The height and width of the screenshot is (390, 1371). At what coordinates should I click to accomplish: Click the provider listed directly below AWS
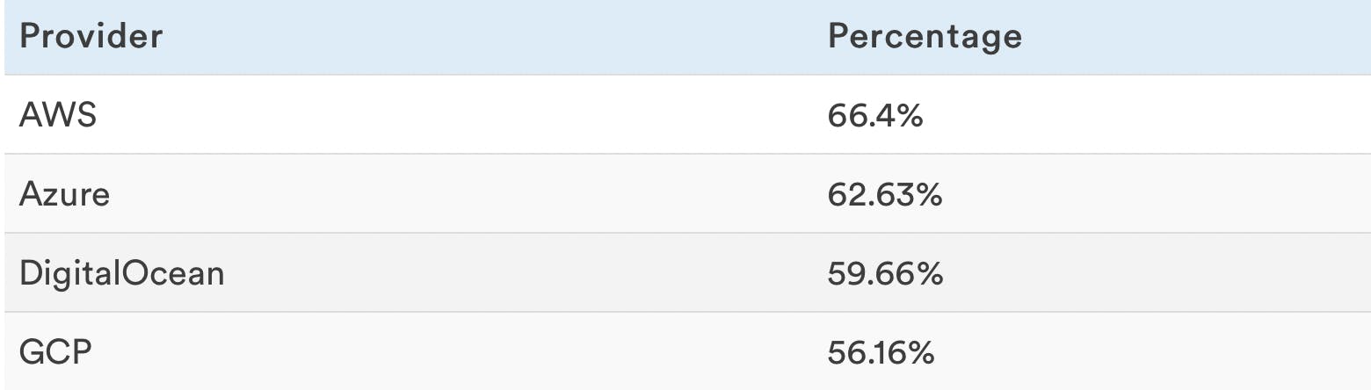click(x=64, y=194)
